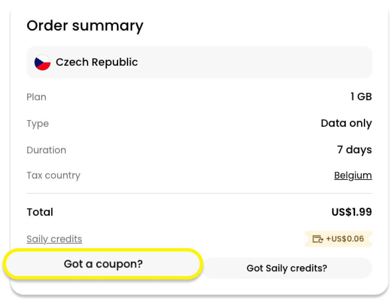
Task: Click the divider line above Total
Action: tap(199, 193)
